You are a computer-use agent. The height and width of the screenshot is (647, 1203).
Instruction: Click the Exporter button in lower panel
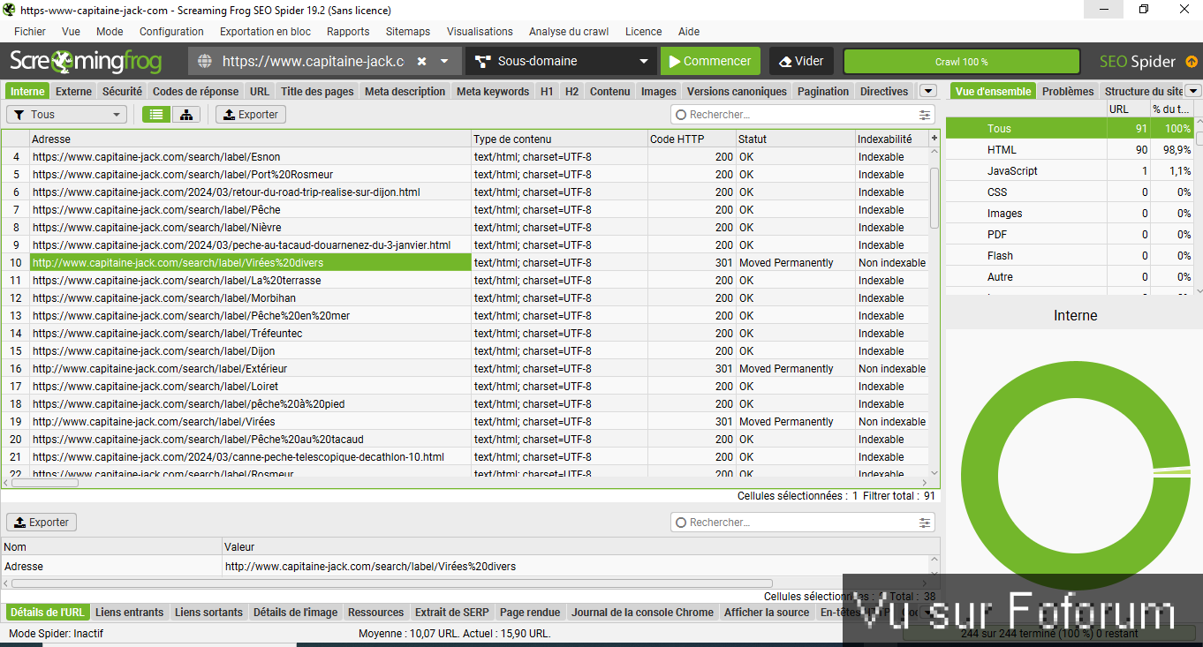click(x=42, y=523)
